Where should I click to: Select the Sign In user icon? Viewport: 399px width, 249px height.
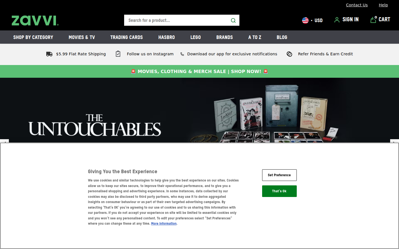click(337, 20)
